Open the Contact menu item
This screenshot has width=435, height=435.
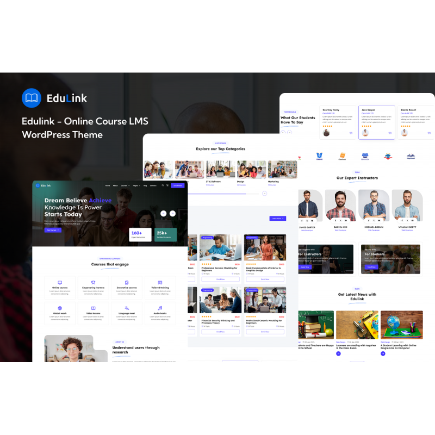153,185
